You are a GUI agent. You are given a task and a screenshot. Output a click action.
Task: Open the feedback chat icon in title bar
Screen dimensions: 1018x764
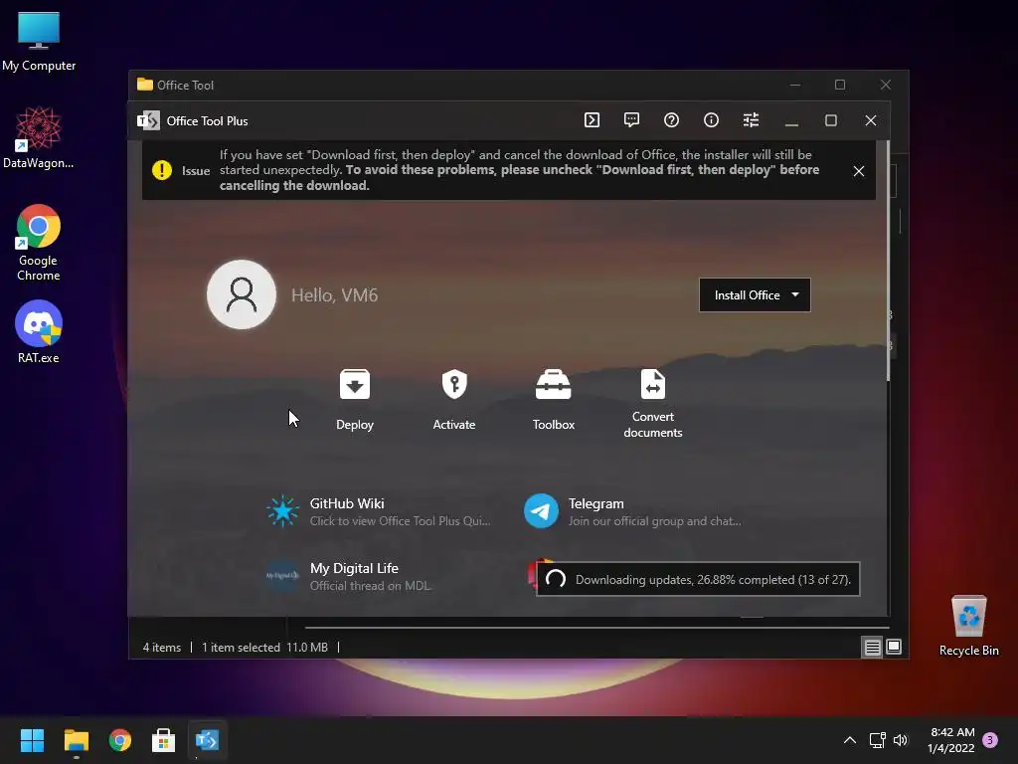coord(631,120)
